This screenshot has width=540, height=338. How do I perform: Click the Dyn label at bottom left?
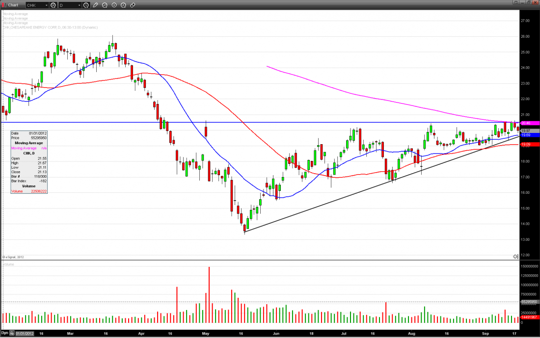click(4, 334)
